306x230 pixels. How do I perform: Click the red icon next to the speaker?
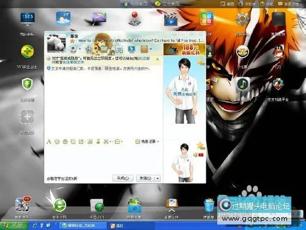[201, 155]
